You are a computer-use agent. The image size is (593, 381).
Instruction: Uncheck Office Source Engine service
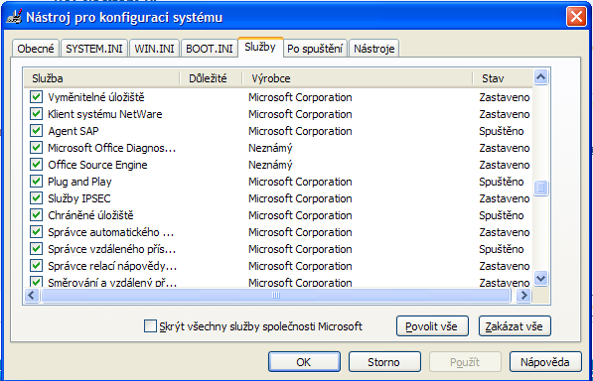tap(36, 165)
